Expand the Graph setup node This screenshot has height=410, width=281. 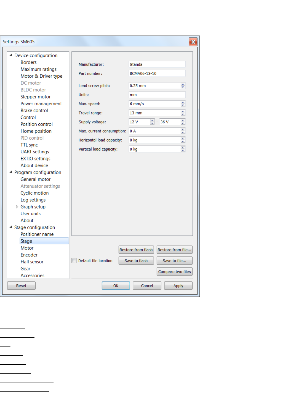pyautogui.click(x=17, y=207)
